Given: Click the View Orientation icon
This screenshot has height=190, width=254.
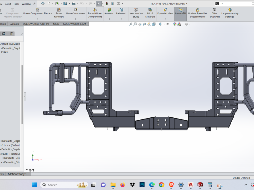Looking at the screenshot, I should 153,24.
